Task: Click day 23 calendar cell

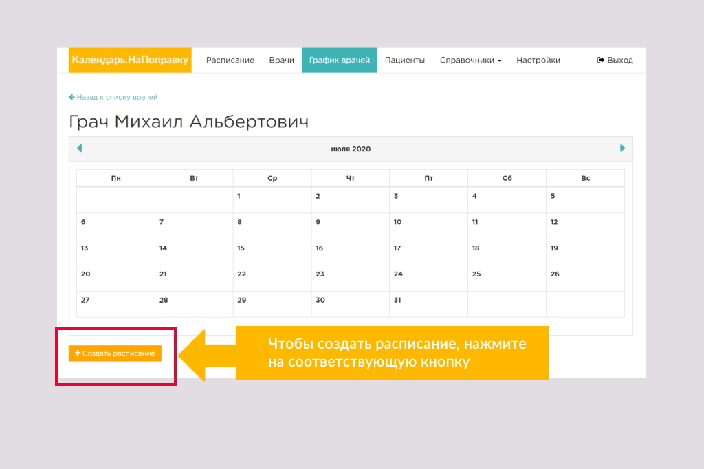Action: 350,278
